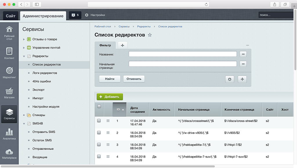Screen dimensions: 297x168
Task: Check the checkbox for redirect row 2
Action: 99,133
